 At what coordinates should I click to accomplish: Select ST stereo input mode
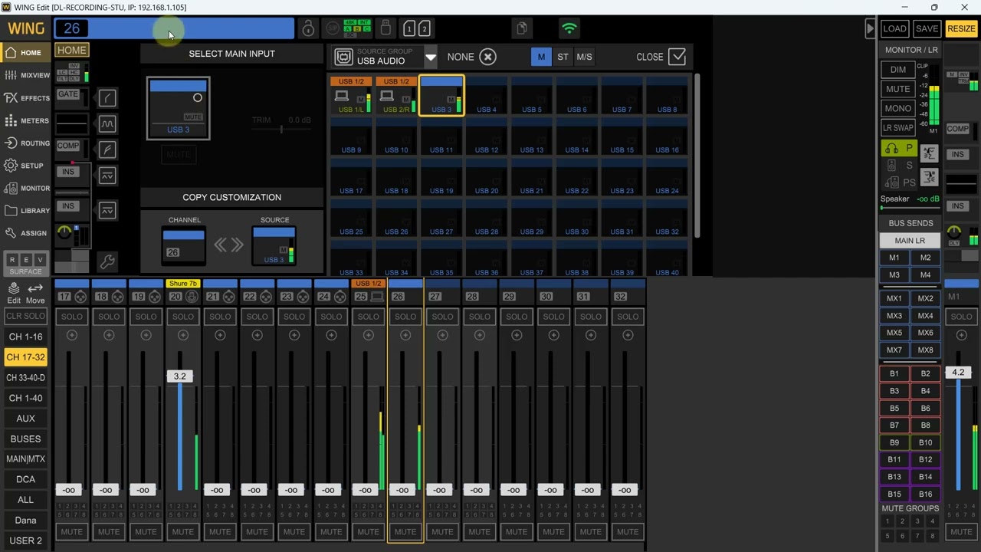[563, 57]
